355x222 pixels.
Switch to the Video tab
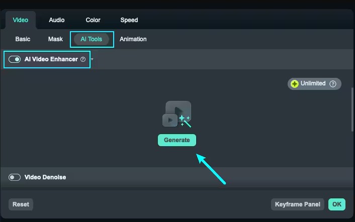(x=21, y=20)
